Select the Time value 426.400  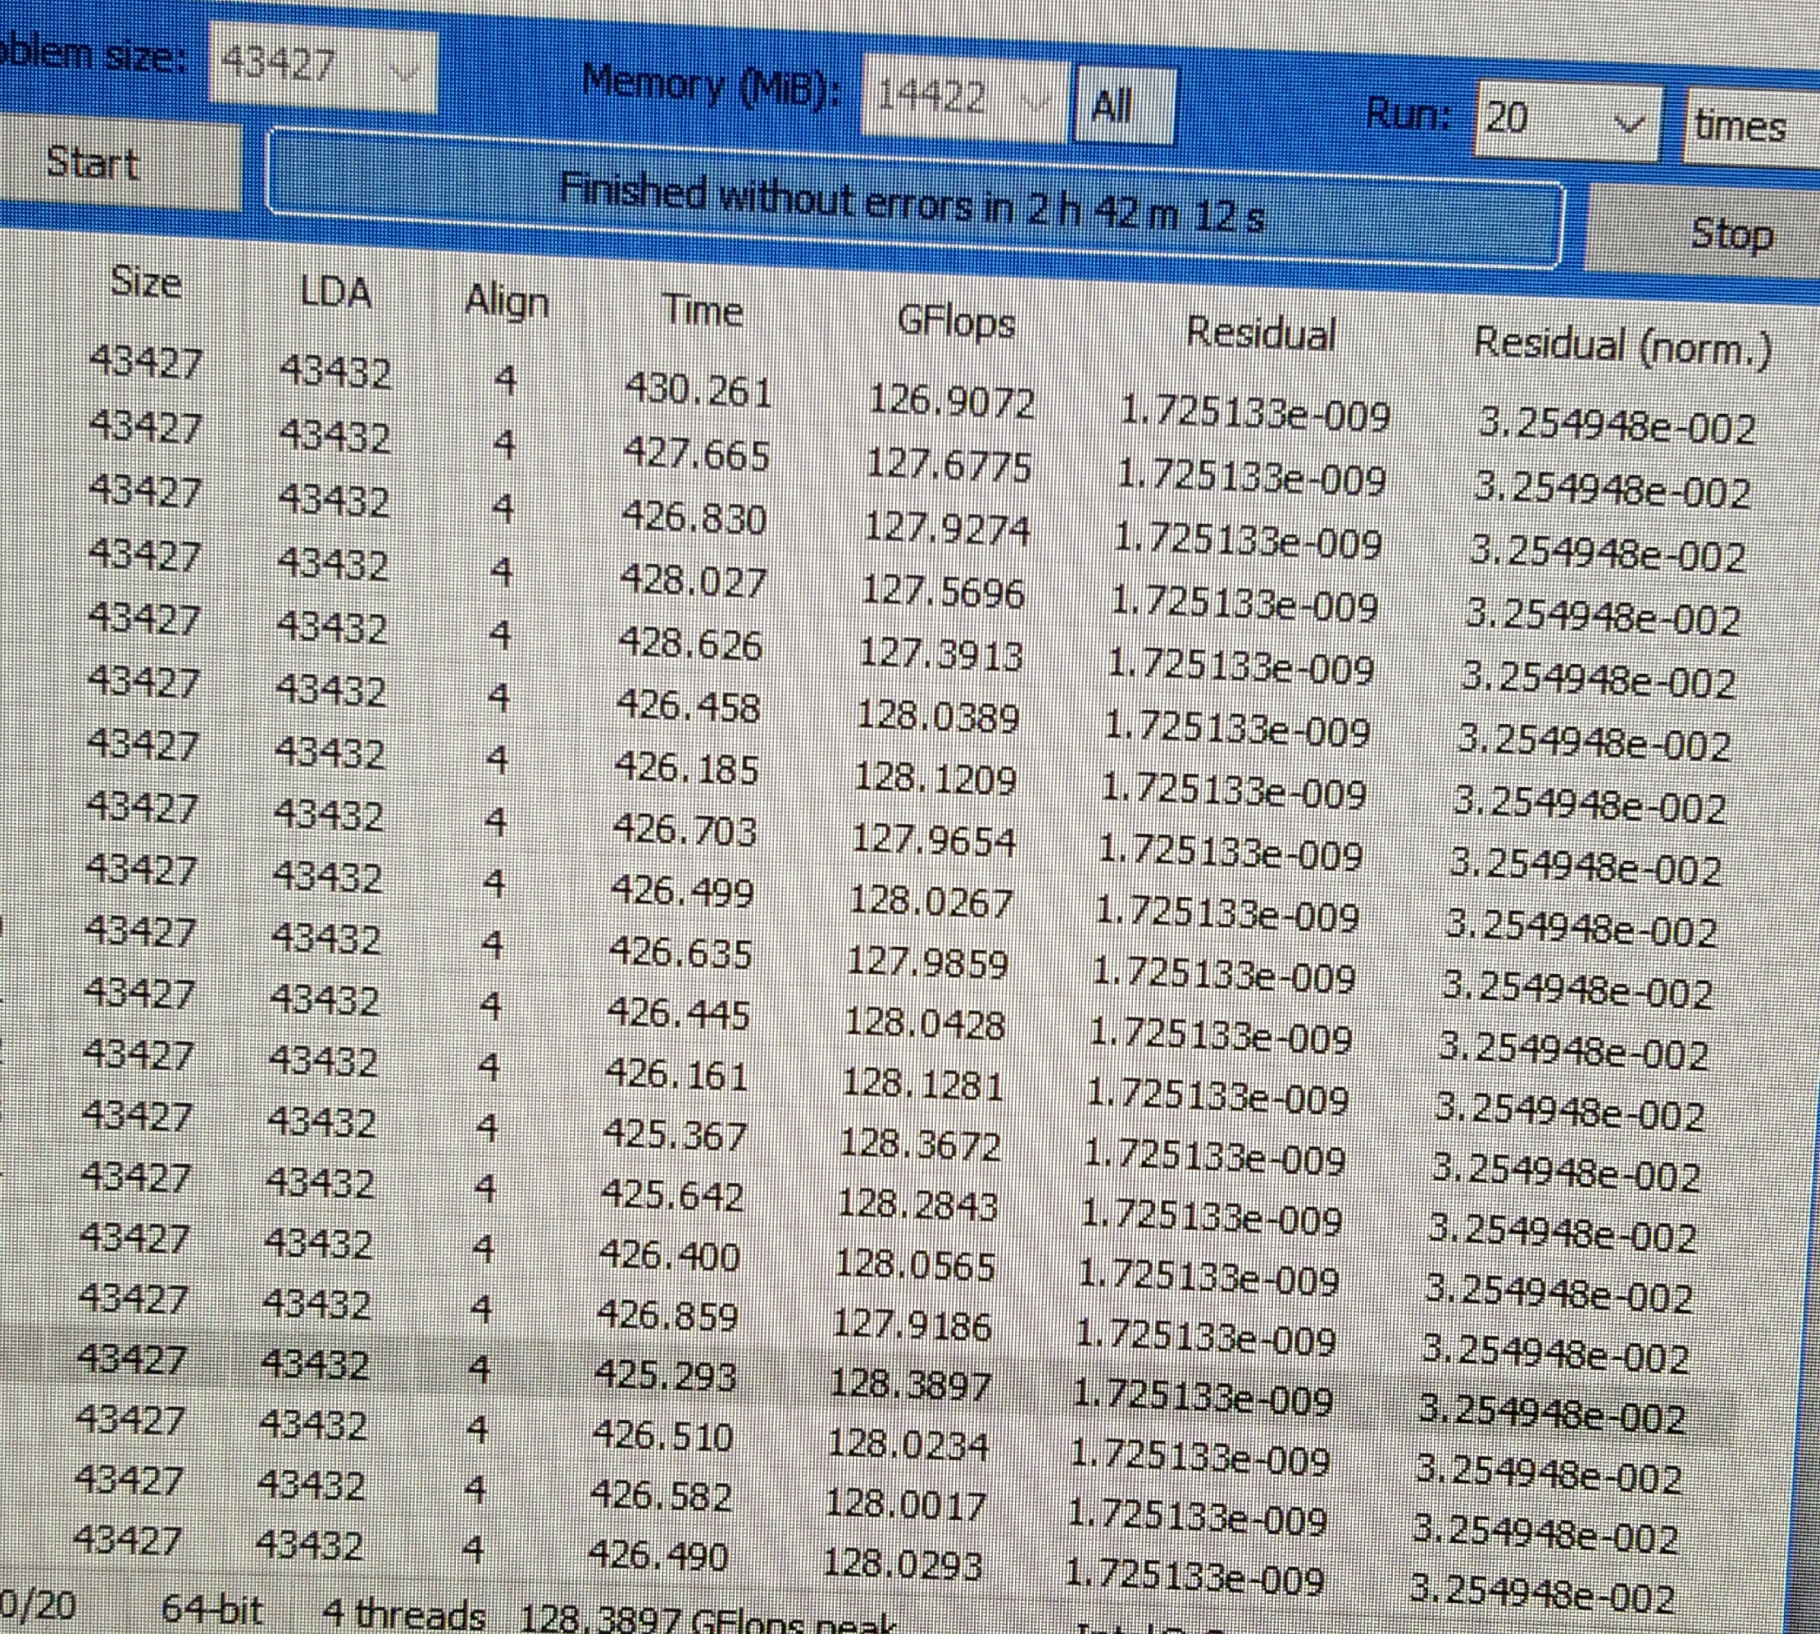tap(669, 1255)
